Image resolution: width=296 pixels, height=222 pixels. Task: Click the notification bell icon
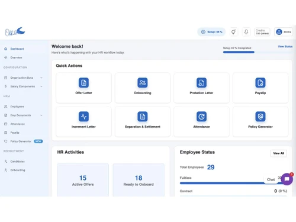(x=246, y=32)
